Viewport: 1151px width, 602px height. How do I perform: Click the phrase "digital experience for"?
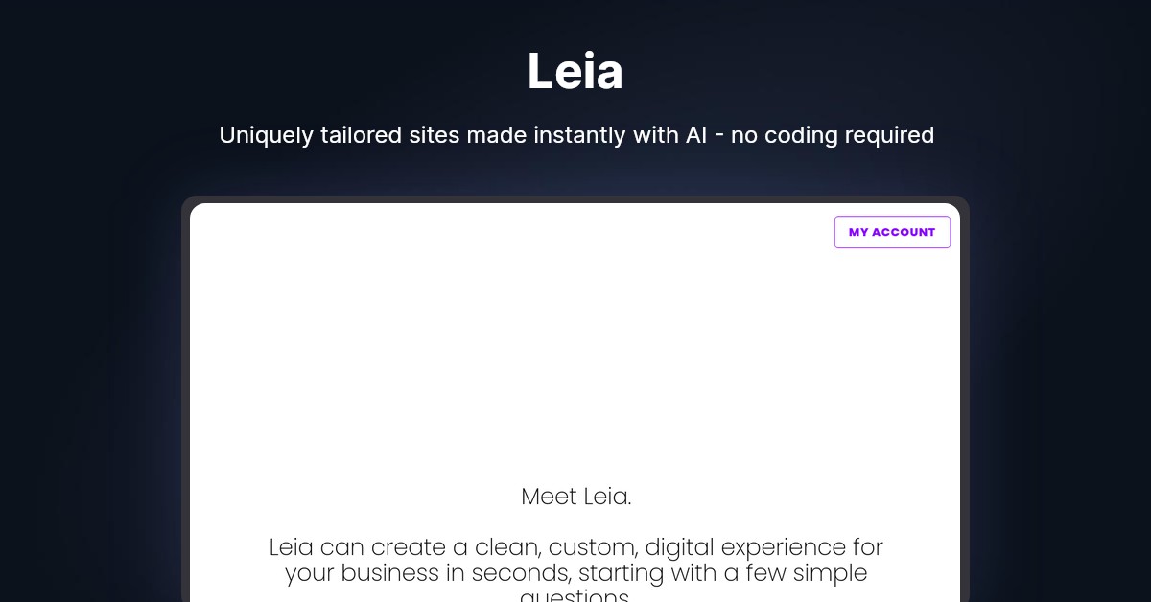pos(763,547)
